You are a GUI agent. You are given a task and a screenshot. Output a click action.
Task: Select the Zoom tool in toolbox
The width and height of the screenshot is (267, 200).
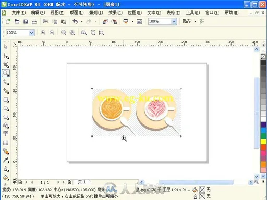pos(6,73)
